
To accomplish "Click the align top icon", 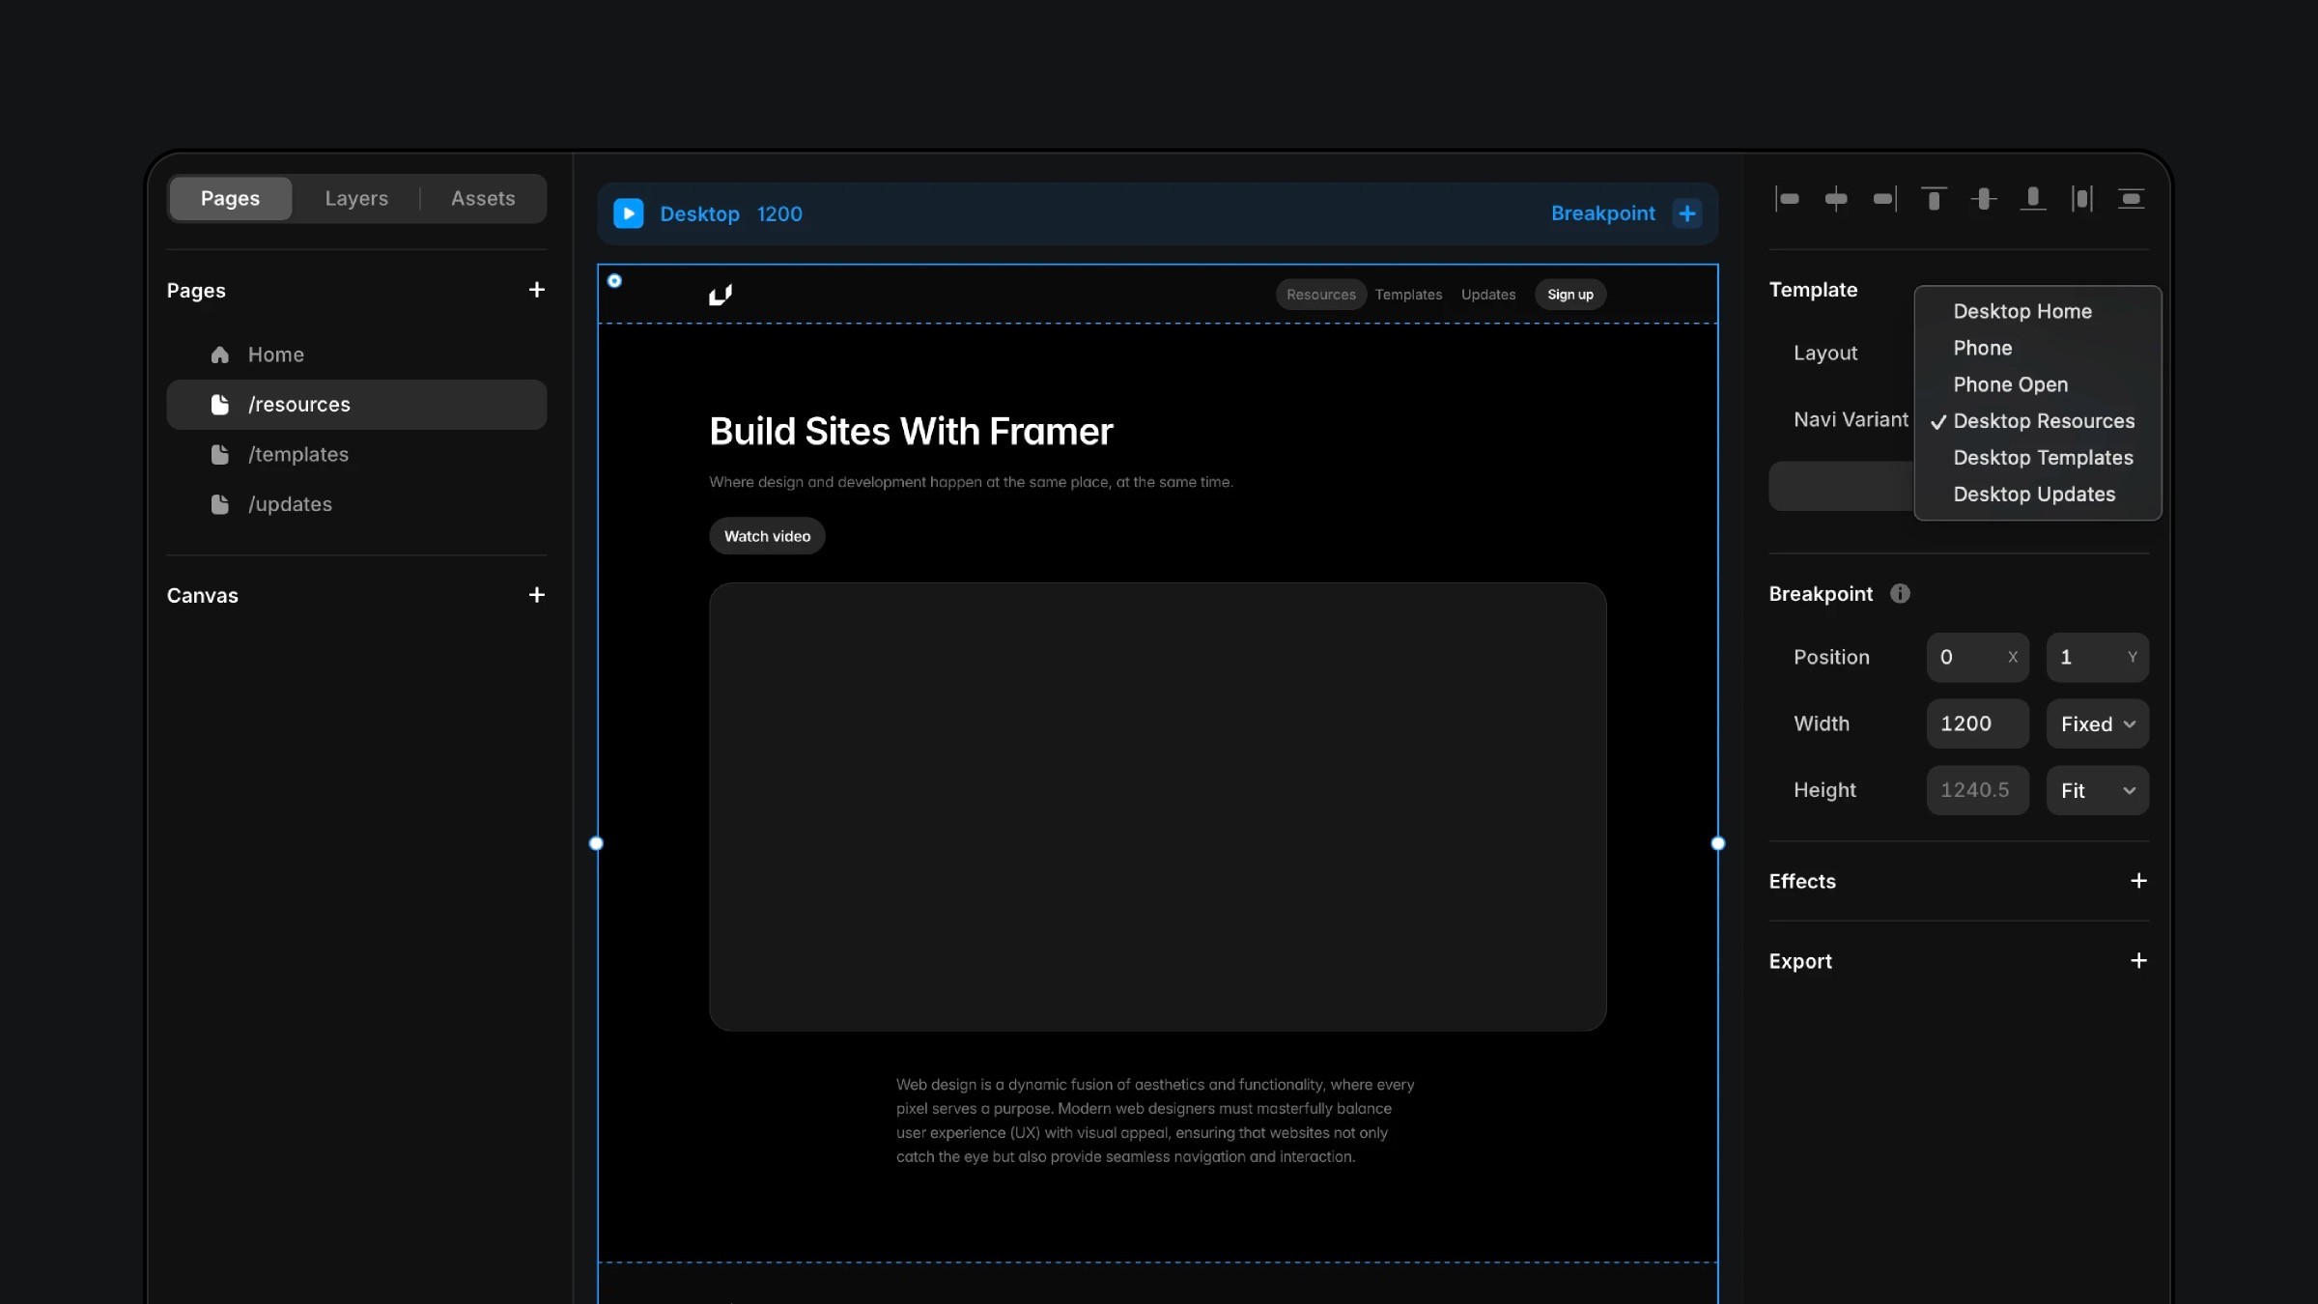I will tap(1934, 199).
